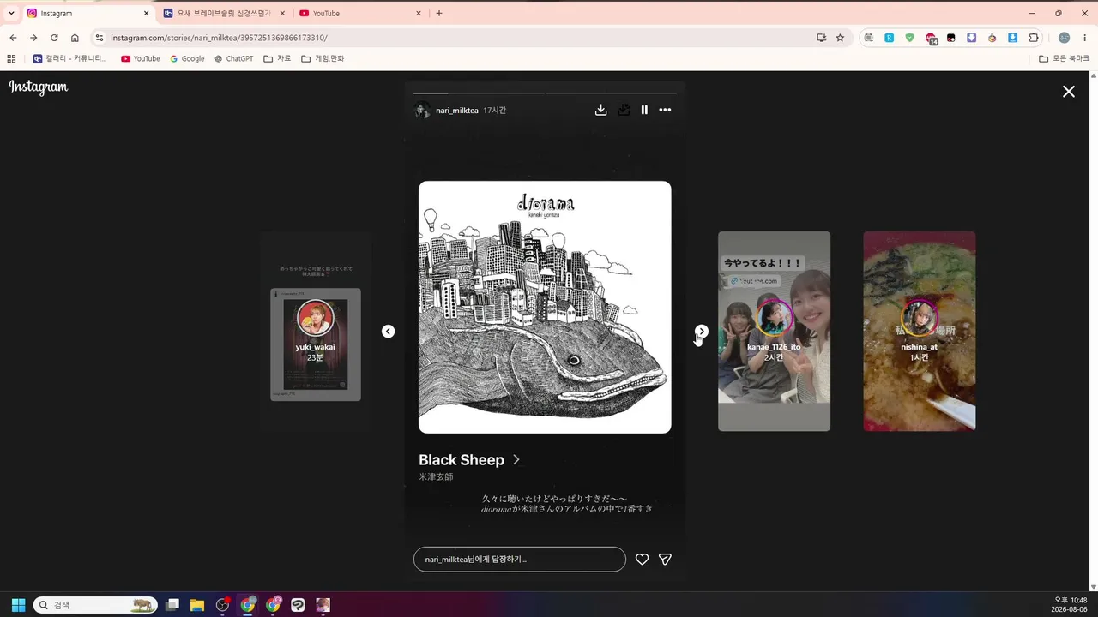Image resolution: width=1098 pixels, height=617 pixels.
Task: Open the ChatGPT bookmark
Action: (234, 58)
